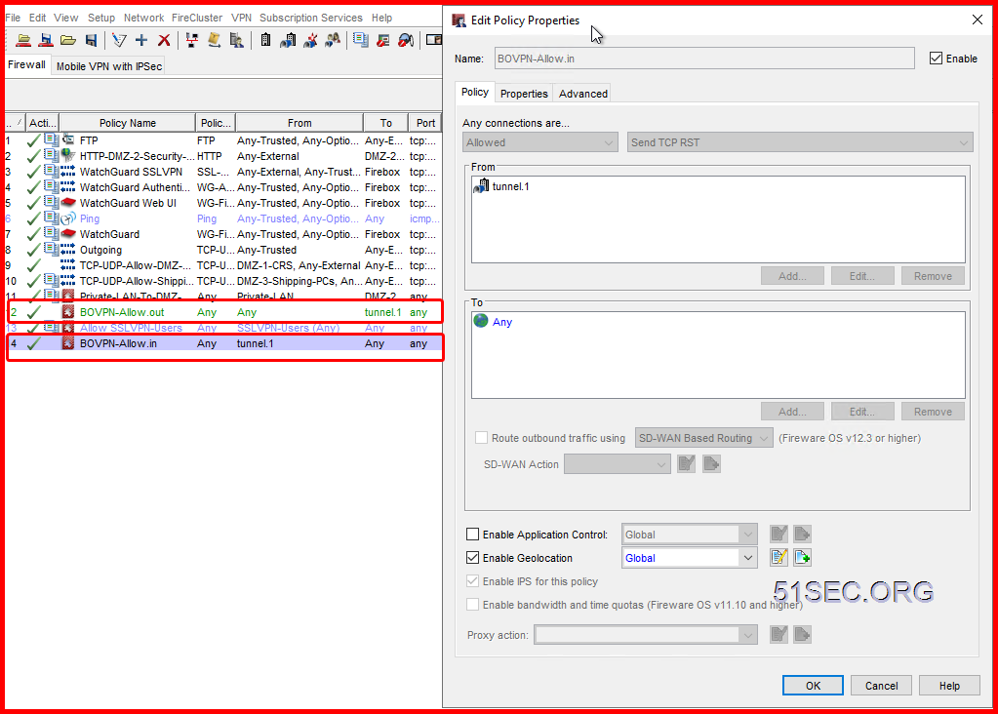Viewport: 998px width, 714px height.
Task: Open the Proxy action dropdown
Action: click(646, 635)
